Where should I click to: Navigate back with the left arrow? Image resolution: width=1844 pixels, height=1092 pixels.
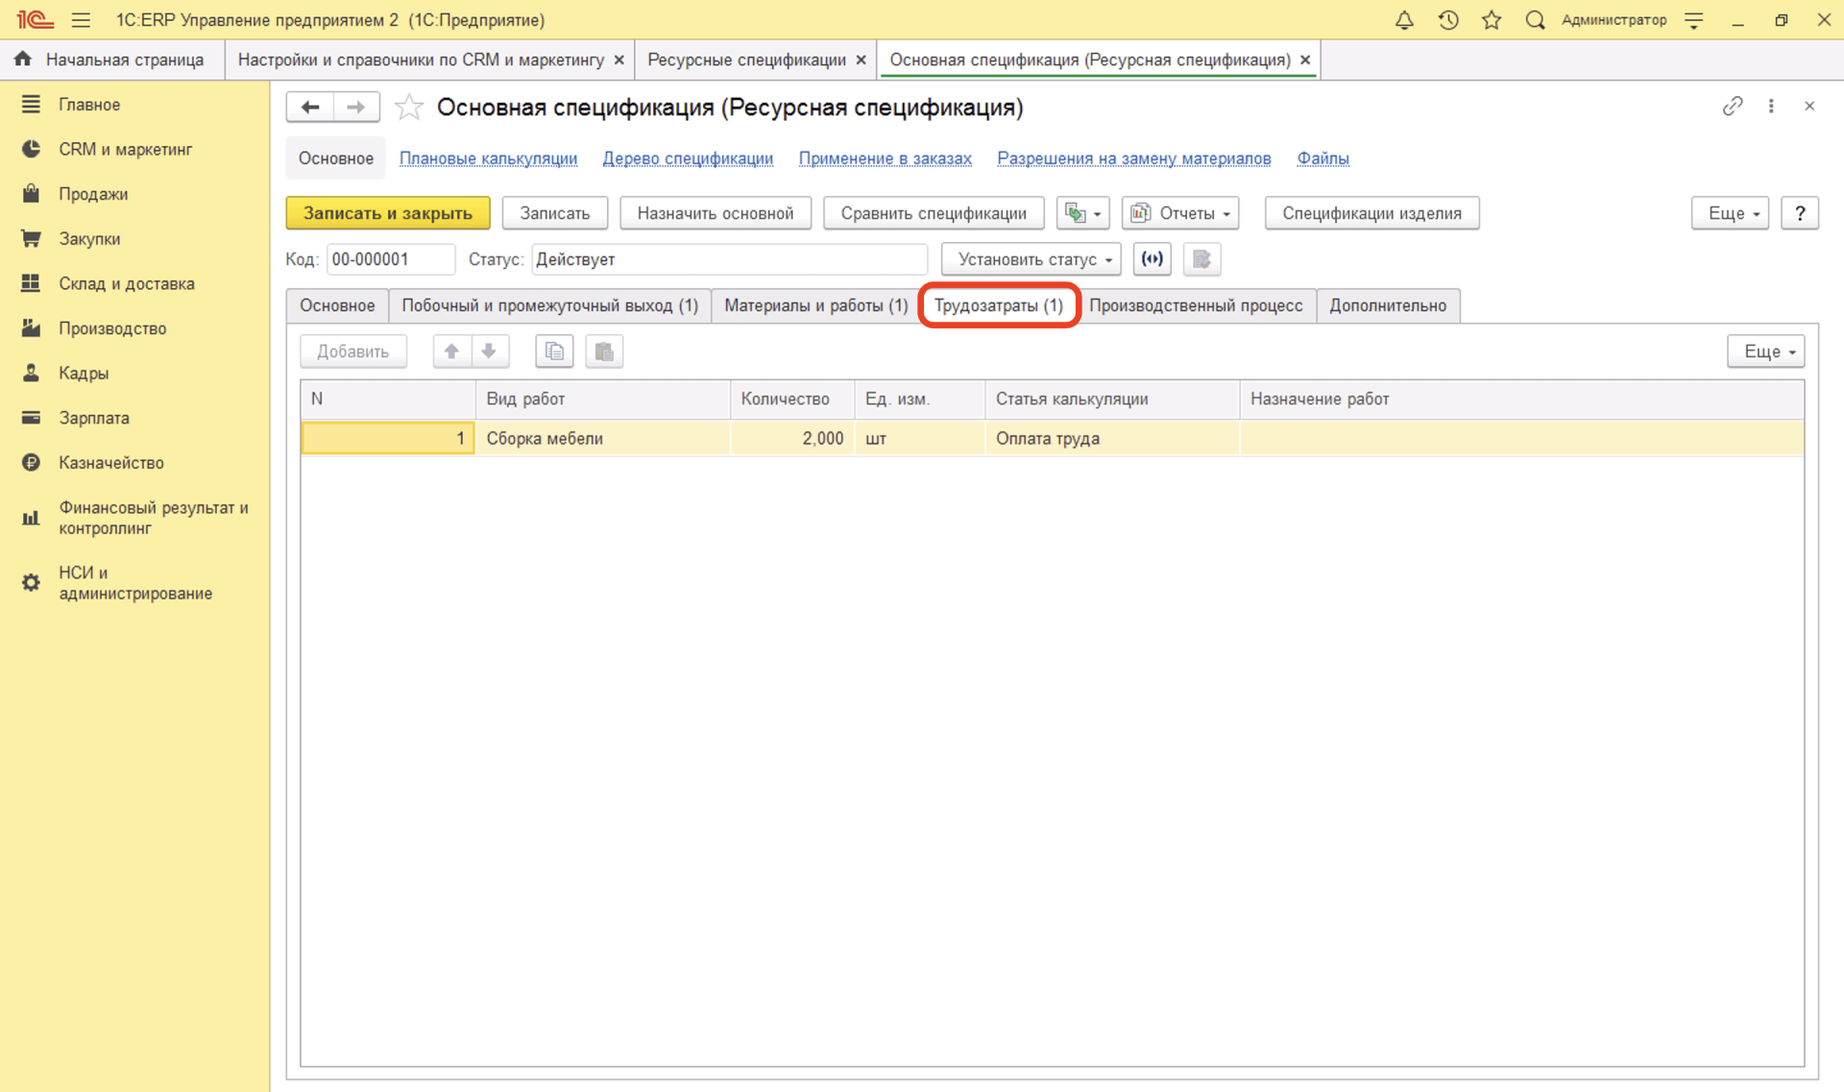pos(310,108)
